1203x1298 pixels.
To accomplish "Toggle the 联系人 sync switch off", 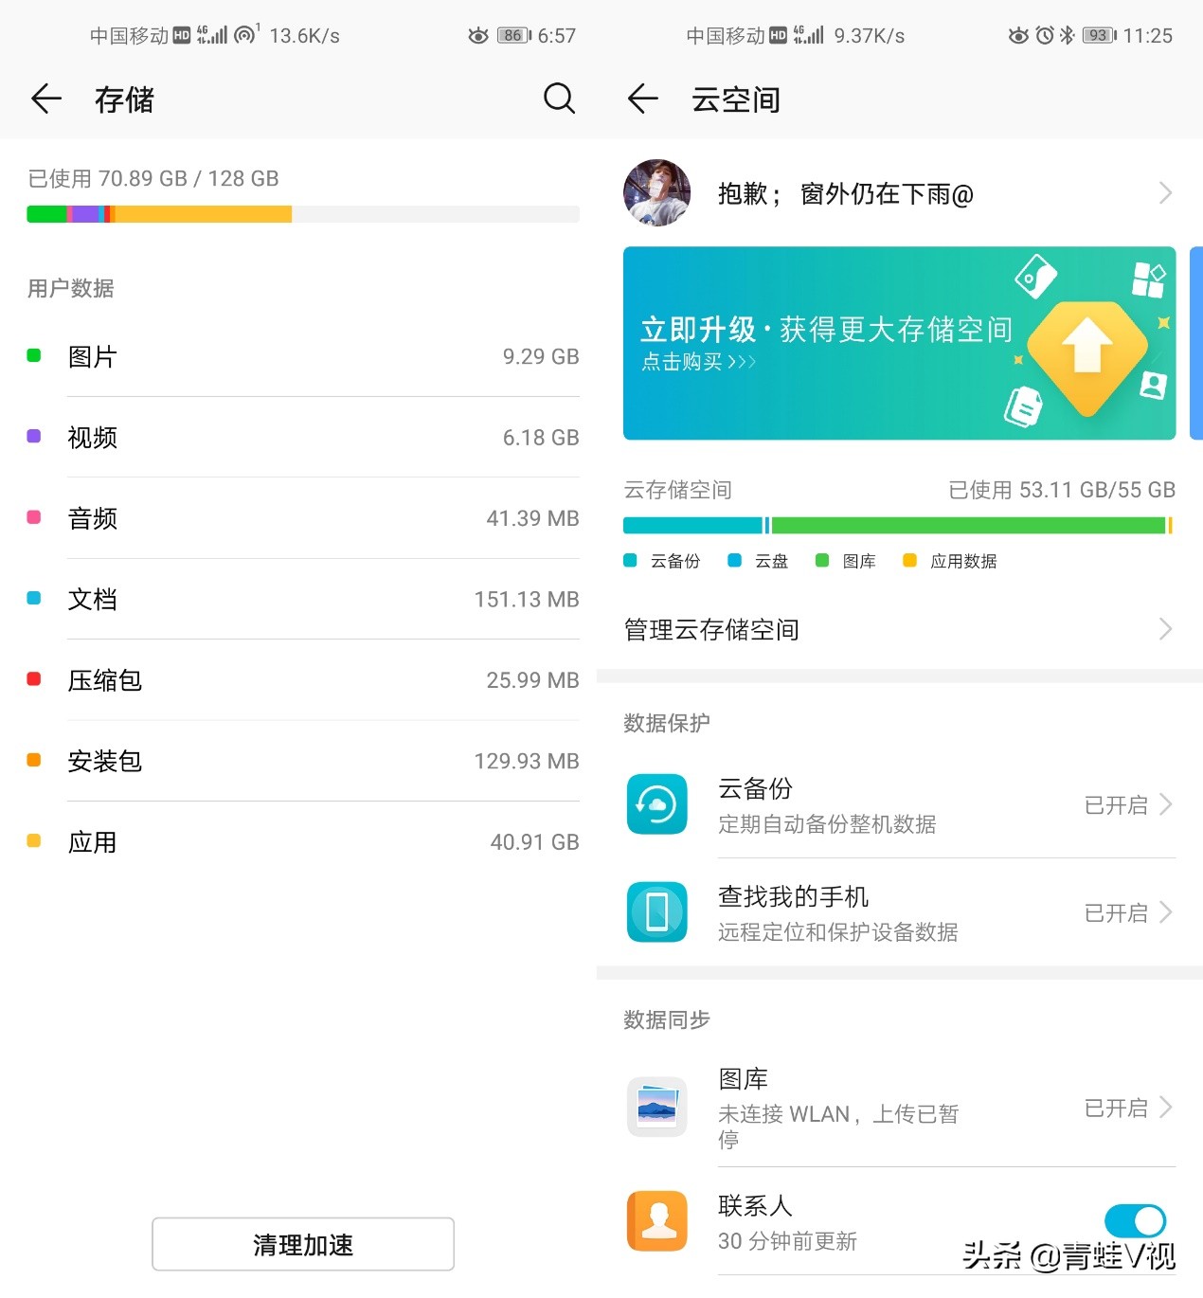I will (1134, 1221).
